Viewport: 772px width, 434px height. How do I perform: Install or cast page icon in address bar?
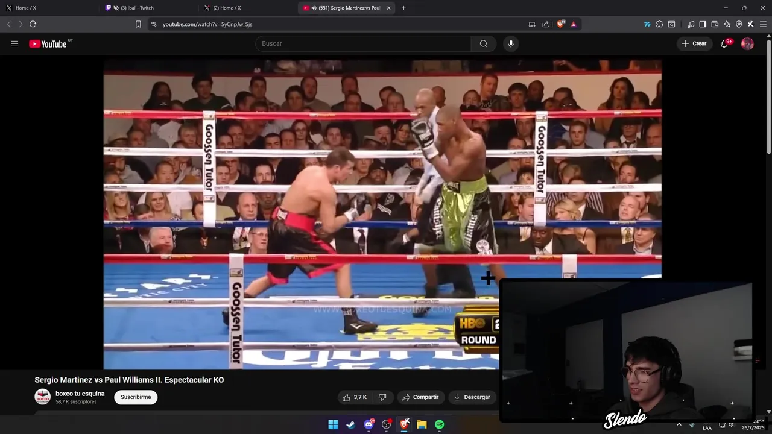tap(532, 24)
